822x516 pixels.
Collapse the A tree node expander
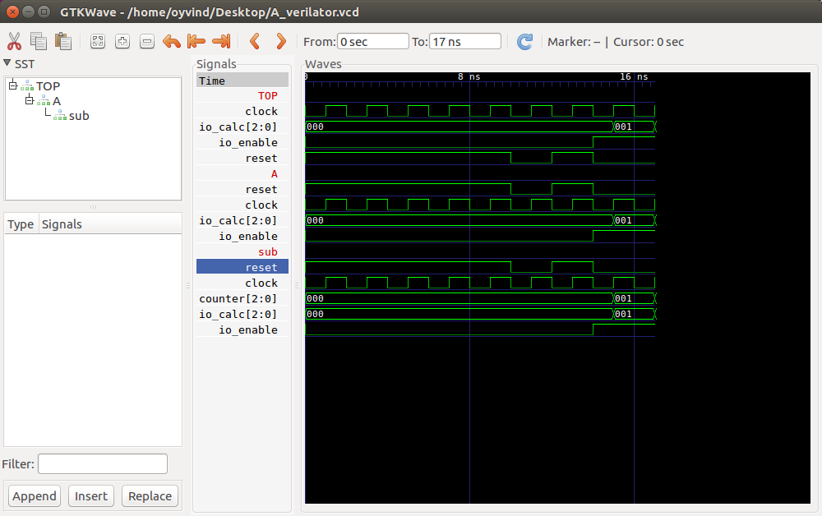point(30,99)
